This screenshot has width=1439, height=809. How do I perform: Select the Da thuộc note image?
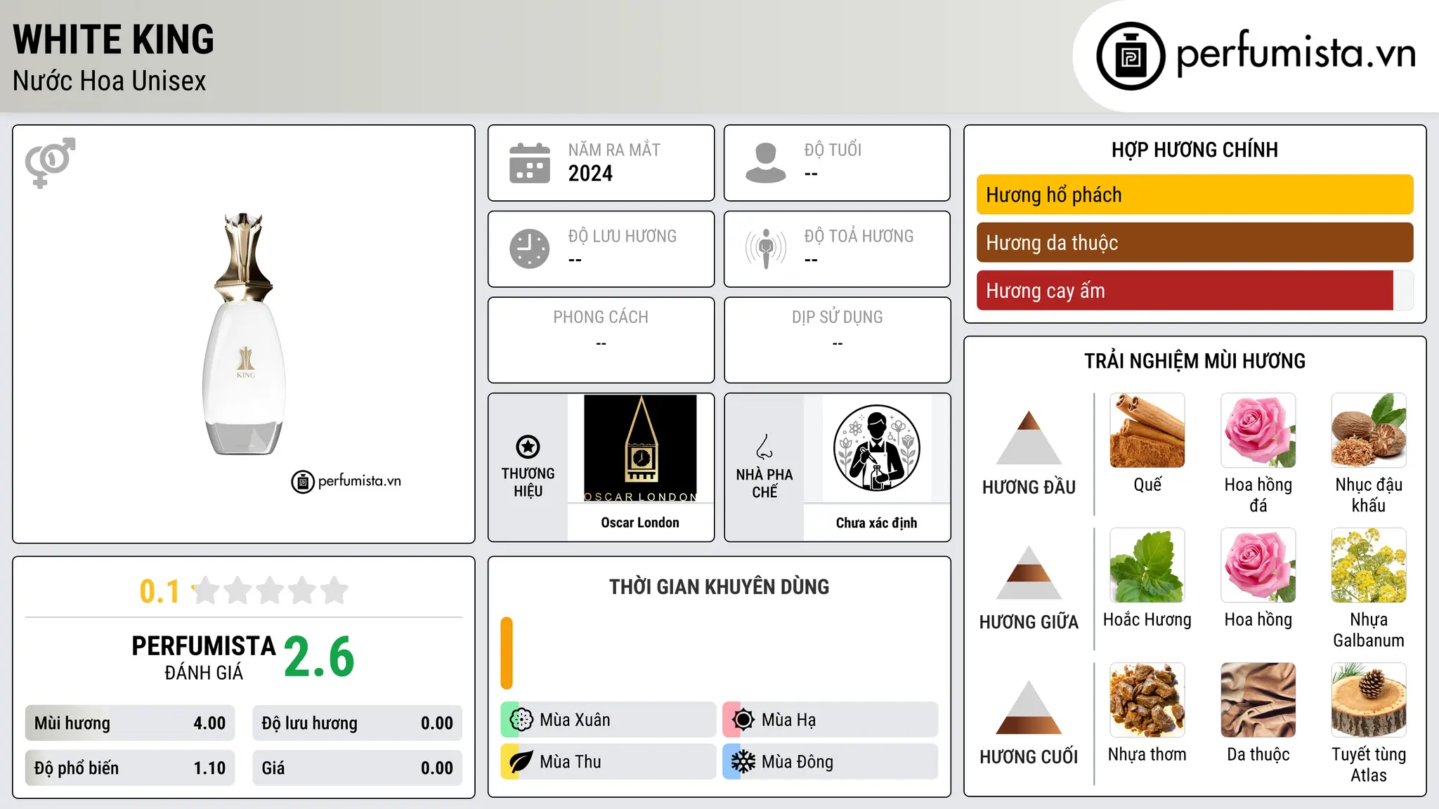pos(1258,700)
